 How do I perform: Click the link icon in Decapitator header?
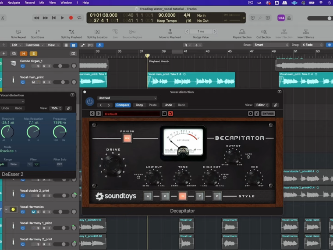click(x=275, y=105)
